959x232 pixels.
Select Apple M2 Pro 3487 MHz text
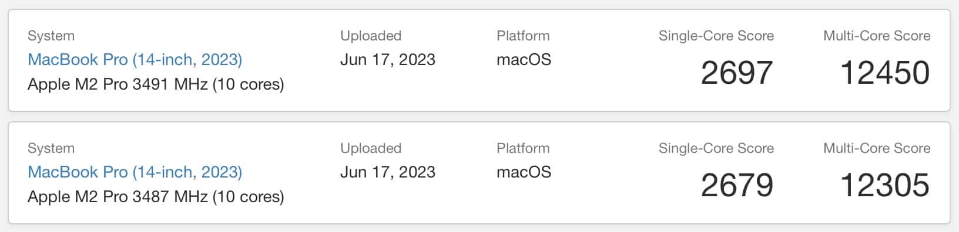tap(118, 197)
